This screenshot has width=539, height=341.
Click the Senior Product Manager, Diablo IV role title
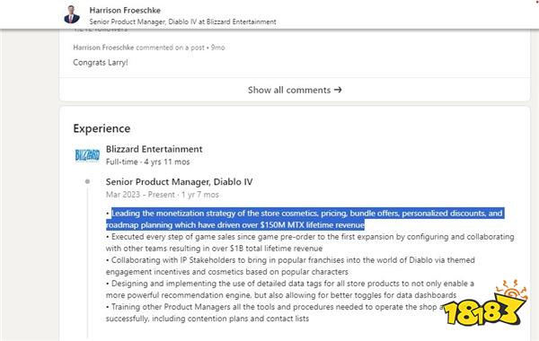(179, 181)
